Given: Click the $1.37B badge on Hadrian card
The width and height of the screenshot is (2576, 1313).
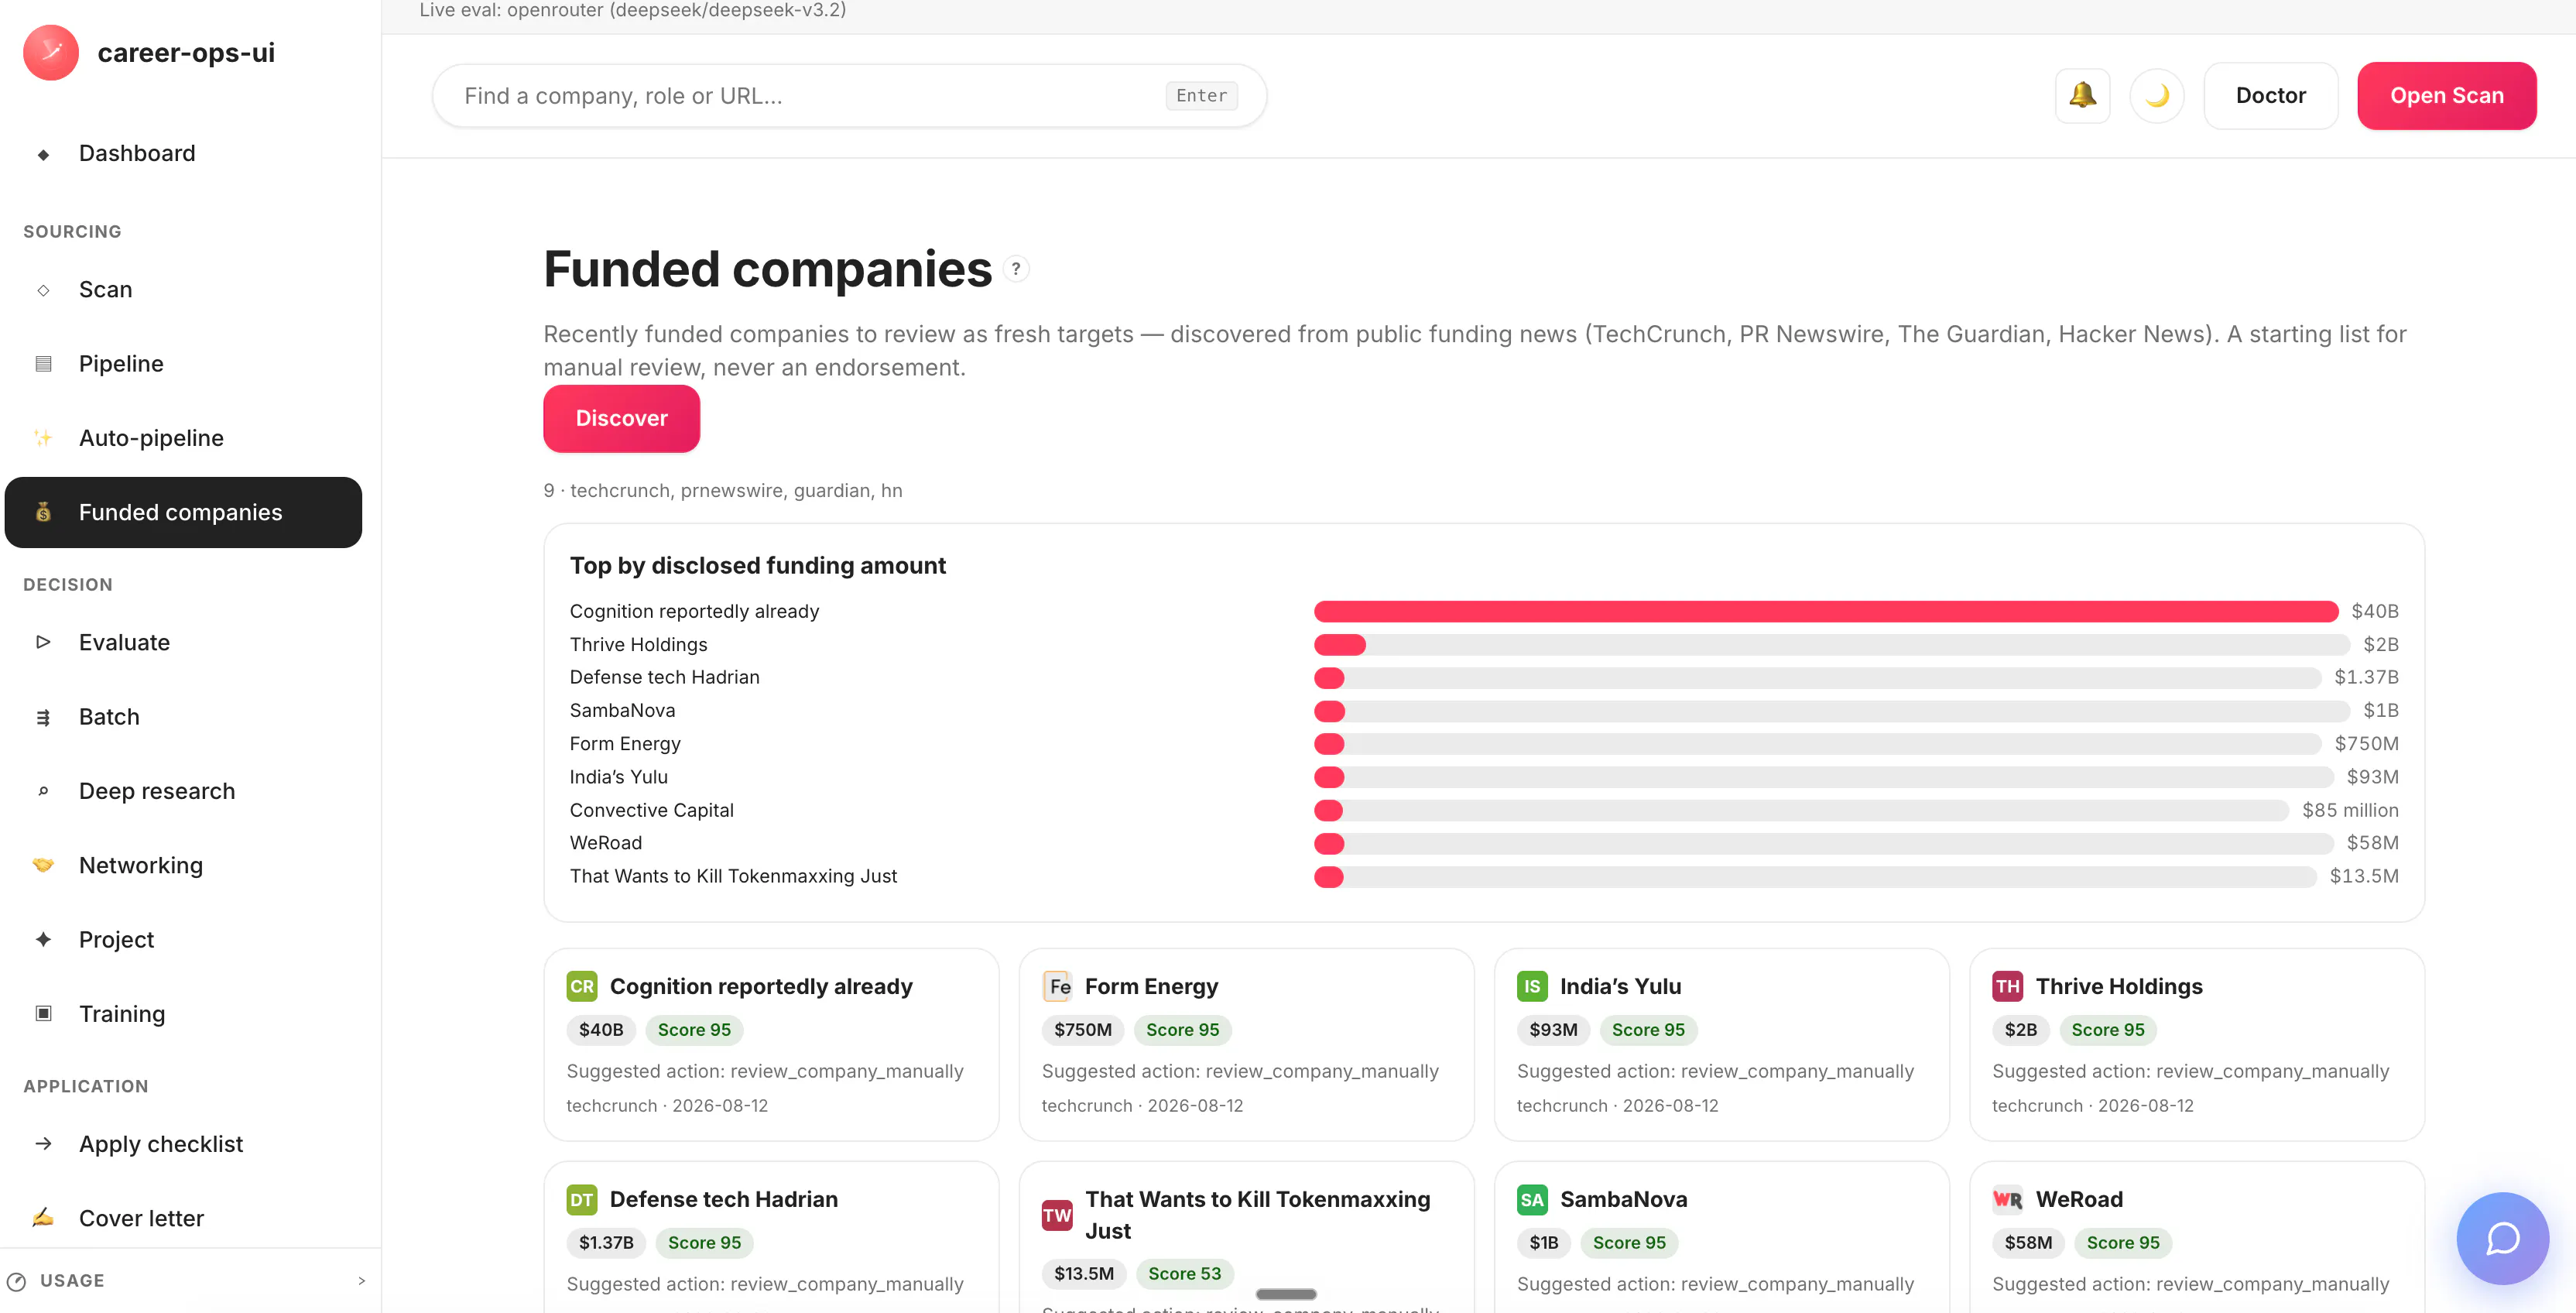Looking at the screenshot, I should pyautogui.click(x=606, y=1243).
